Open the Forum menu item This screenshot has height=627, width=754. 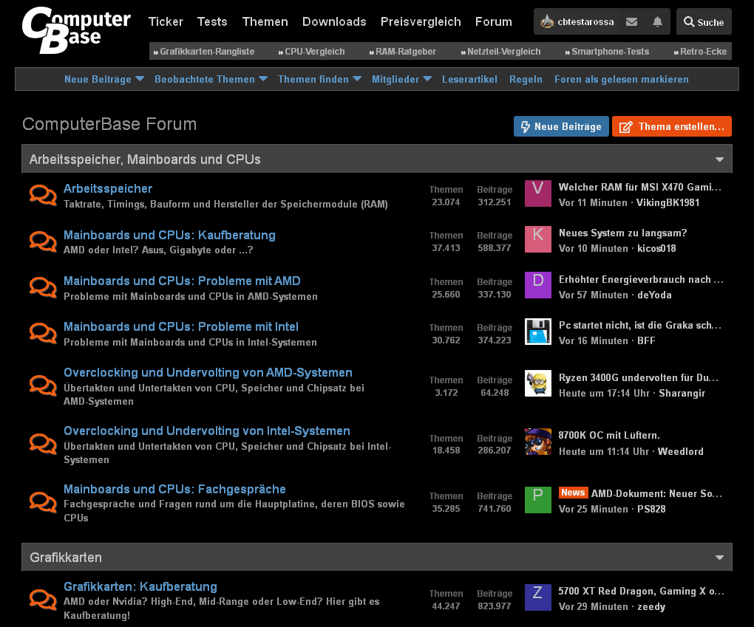click(x=493, y=21)
